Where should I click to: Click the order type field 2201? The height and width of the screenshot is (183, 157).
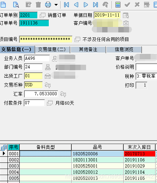[28, 15]
